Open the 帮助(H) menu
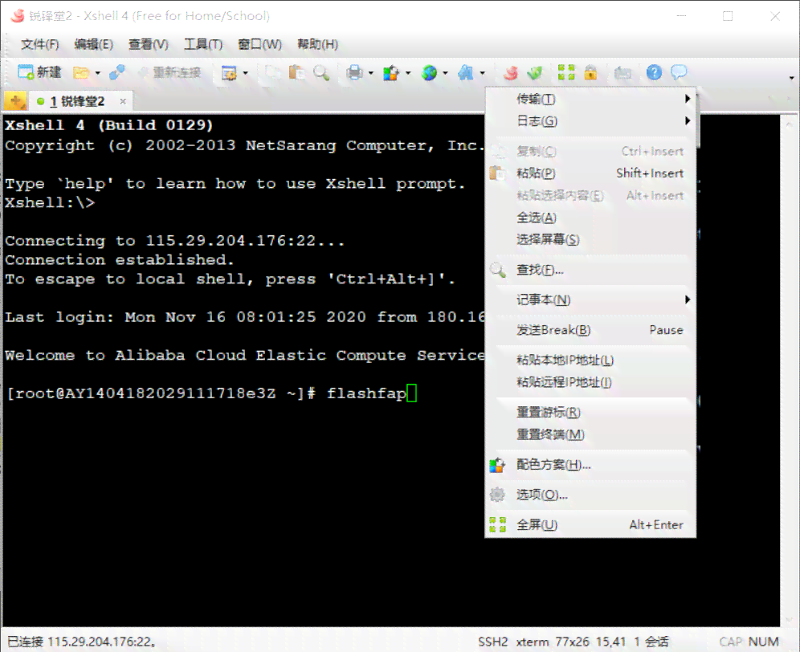This screenshot has height=652, width=800. coord(317,44)
